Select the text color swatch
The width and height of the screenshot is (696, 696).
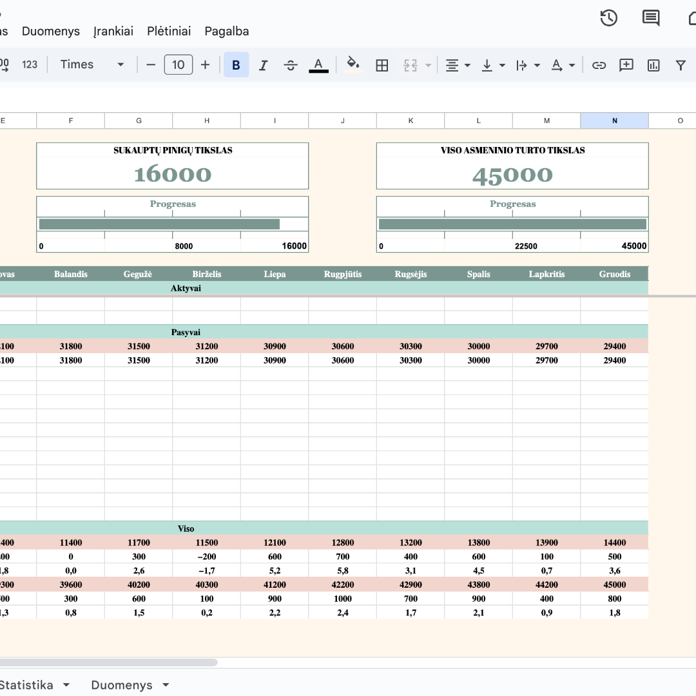click(318, 65)
